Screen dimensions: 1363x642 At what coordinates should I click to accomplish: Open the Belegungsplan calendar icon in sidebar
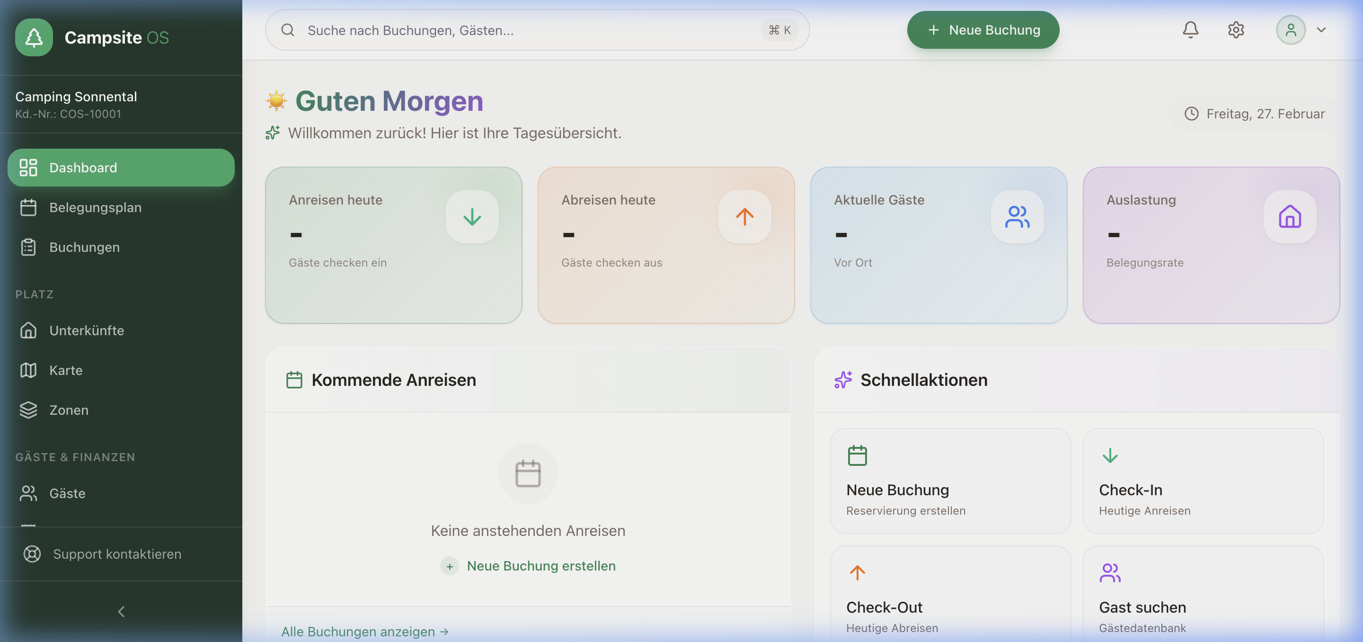(28, 207)
